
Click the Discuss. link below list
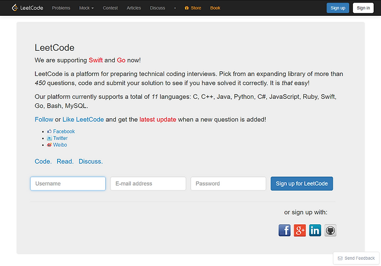pos(90,161)
